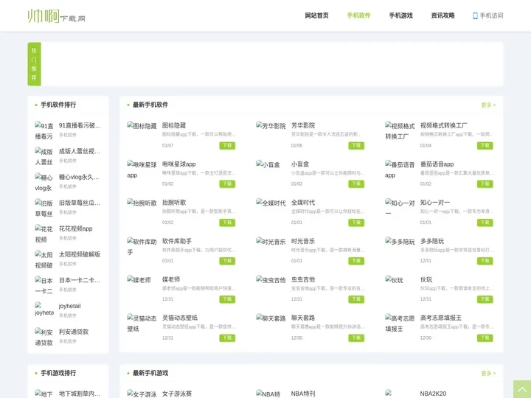The height and width of the screenshot is (398, 531).
Task: Open the 女子游泳赛 game link
Action: (x=177, y=394)
